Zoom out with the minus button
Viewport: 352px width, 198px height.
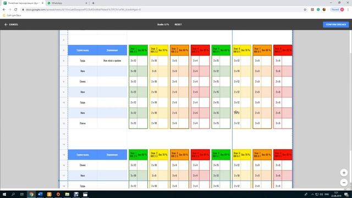(x=344, y=183)
